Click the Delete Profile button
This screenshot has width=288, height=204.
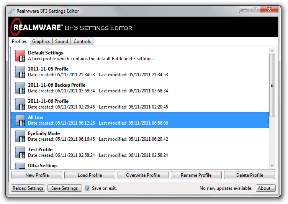point(249,175)
